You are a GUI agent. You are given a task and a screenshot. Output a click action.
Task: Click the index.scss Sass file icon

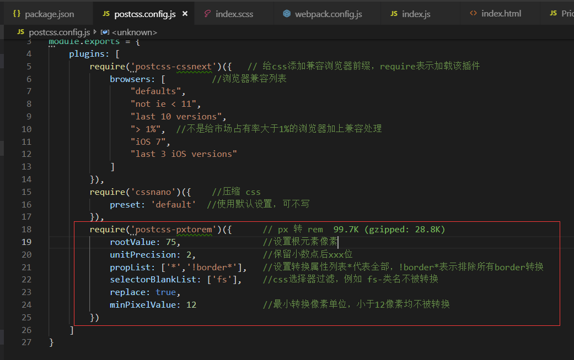tap(207, 14)
